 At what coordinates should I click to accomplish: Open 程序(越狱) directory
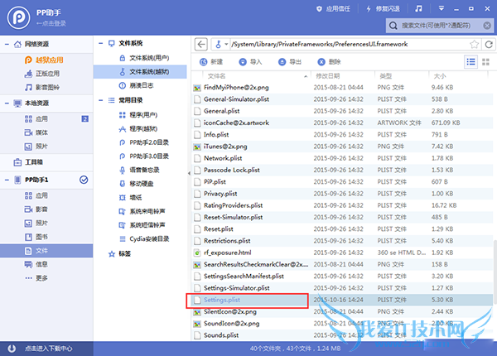click(138, 128)
